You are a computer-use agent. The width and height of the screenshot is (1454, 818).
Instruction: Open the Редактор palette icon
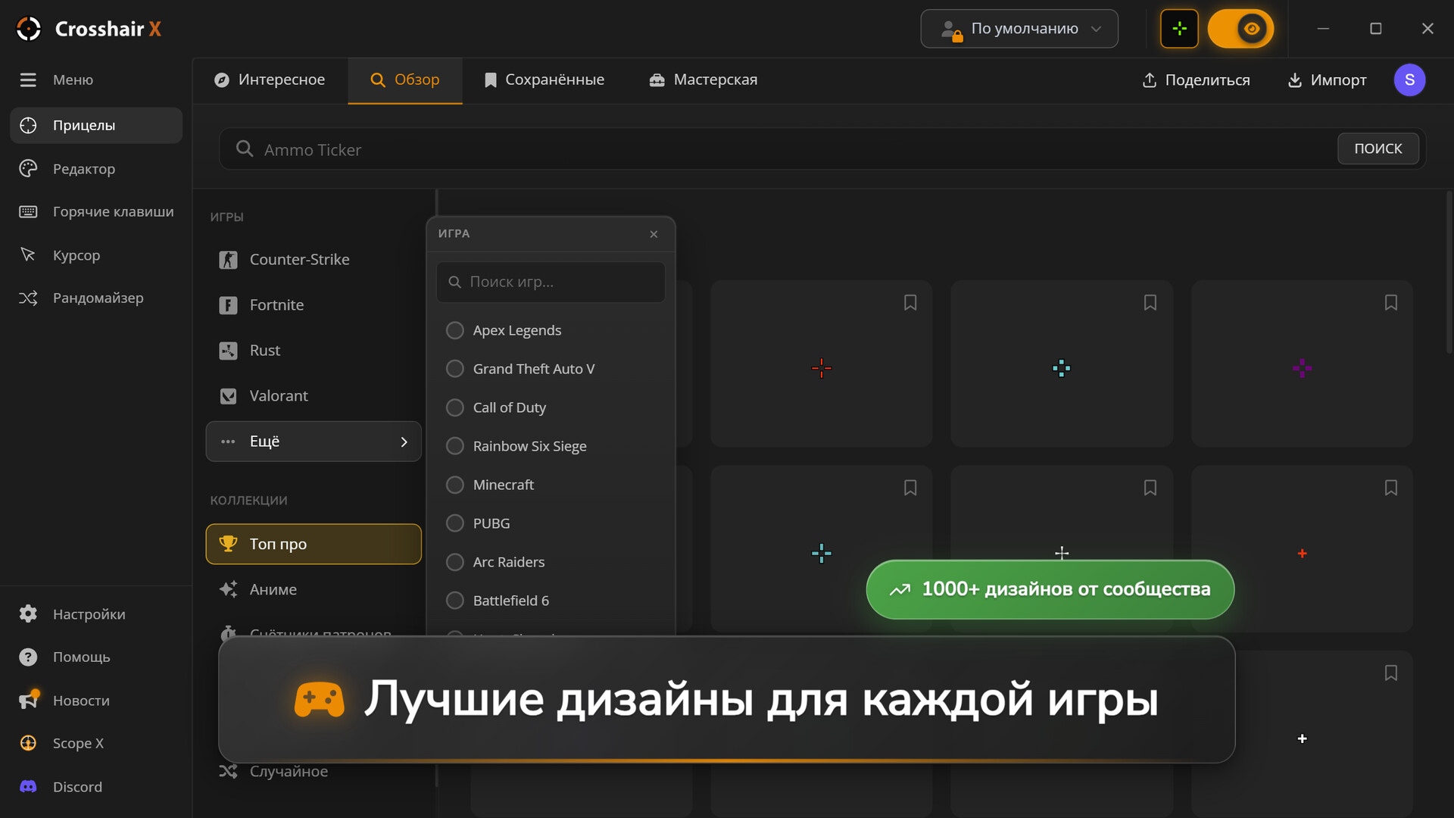[28, 168]
